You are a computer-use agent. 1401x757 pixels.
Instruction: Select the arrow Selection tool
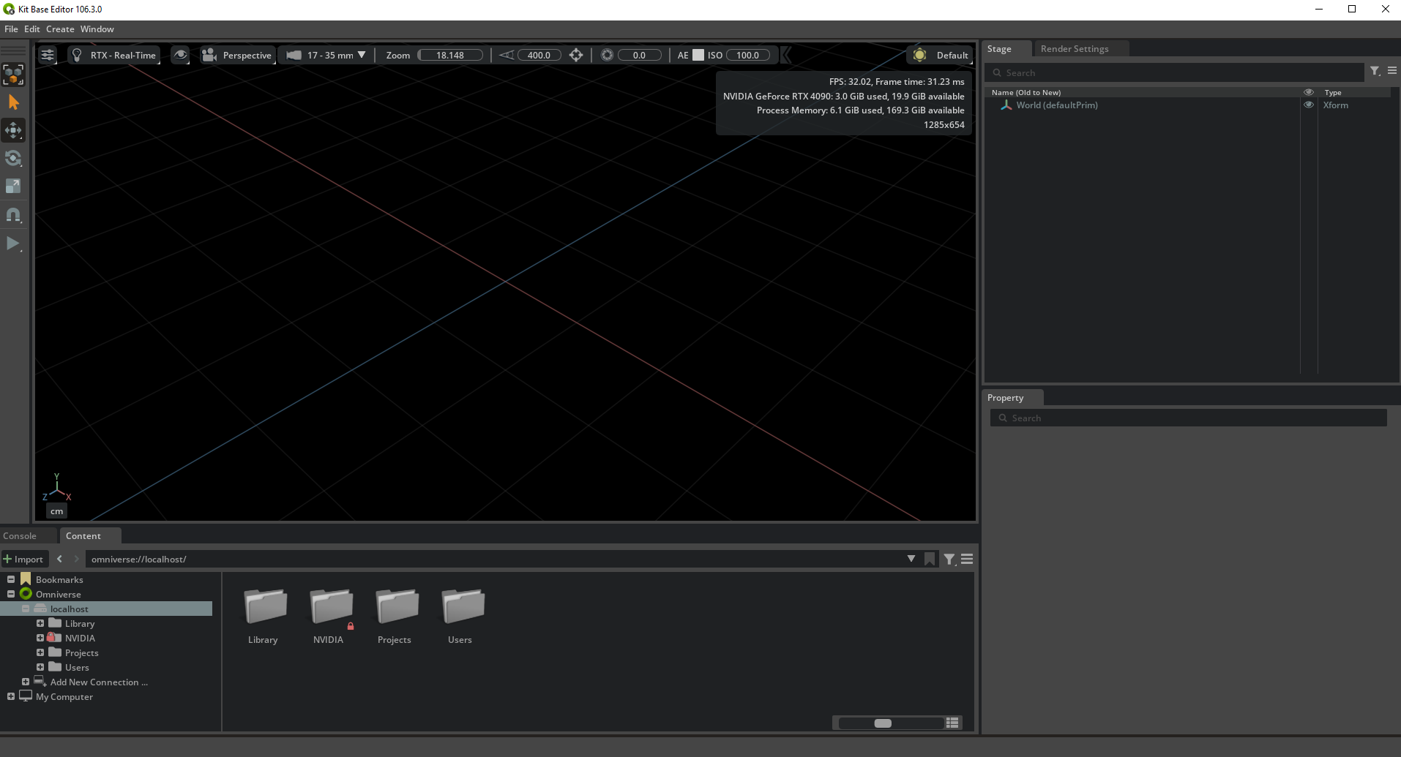tap(13, 102)
